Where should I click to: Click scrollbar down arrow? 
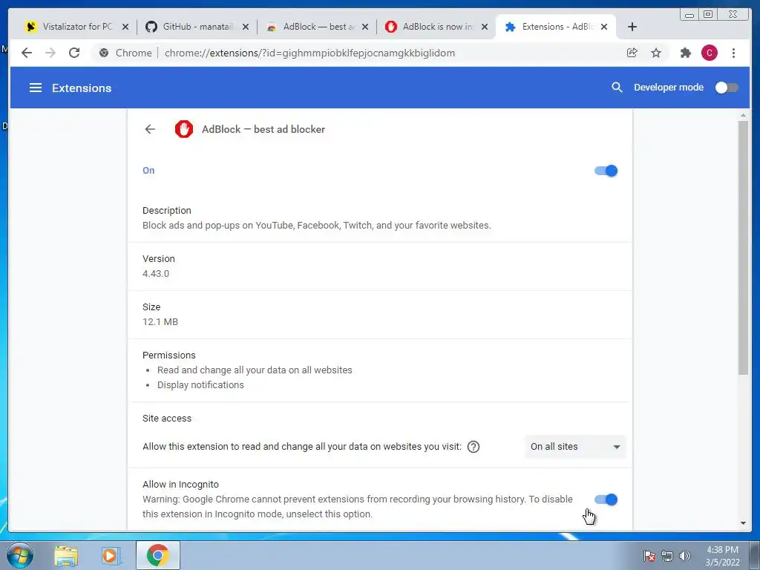(x=744, y=523)
